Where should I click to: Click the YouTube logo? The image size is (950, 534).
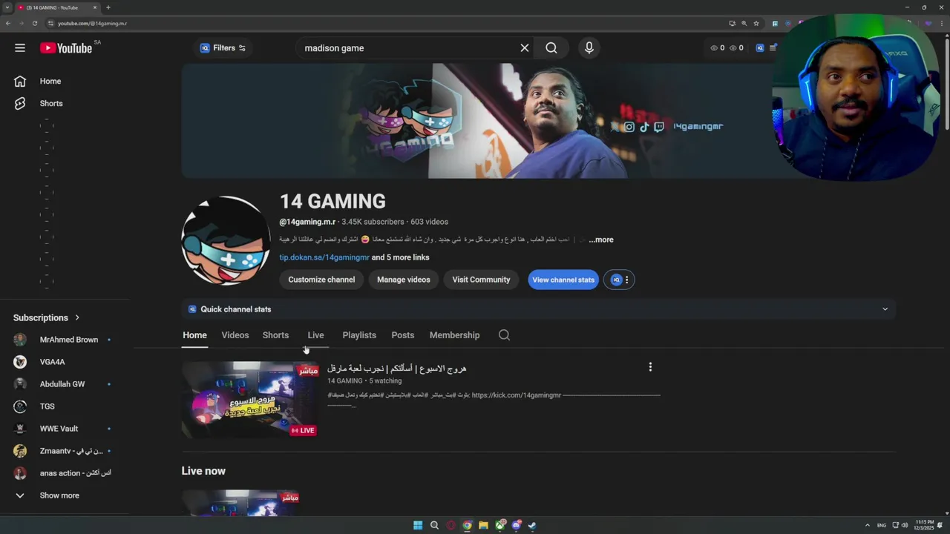(x=66, y=48)
